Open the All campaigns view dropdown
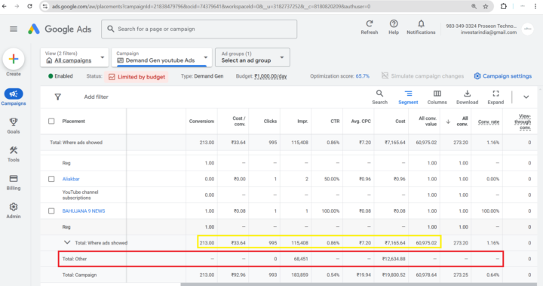Screen dimensions: 543x286 coord(75,57)
